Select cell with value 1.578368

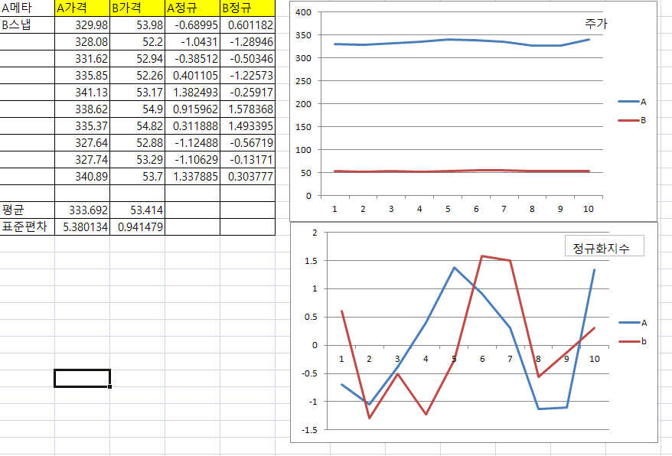pos(247,109)
